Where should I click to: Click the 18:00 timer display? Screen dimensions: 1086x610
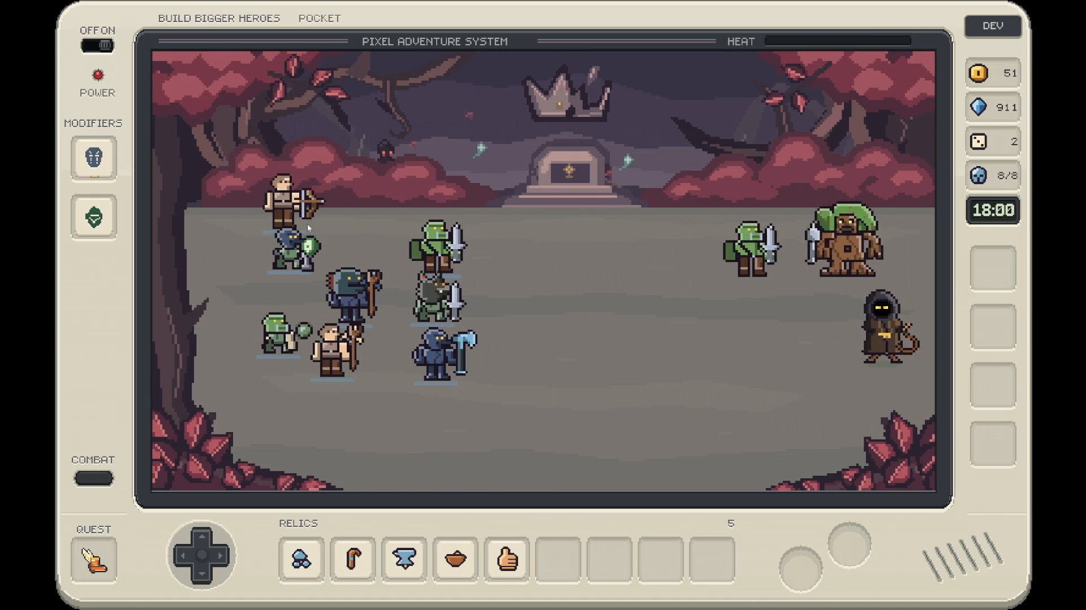[993, 210]
